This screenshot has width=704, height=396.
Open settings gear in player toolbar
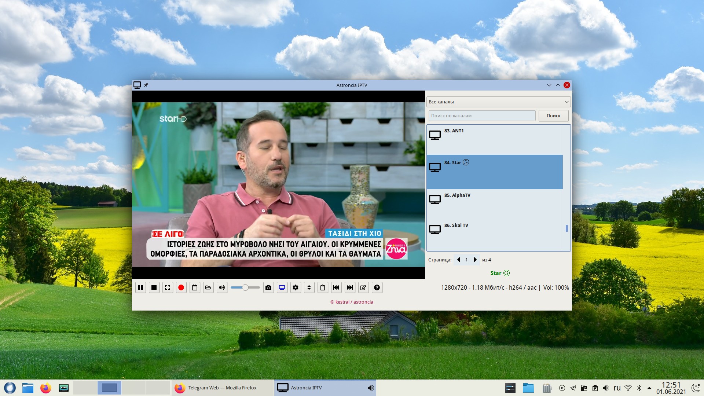[x=296, y=288]
